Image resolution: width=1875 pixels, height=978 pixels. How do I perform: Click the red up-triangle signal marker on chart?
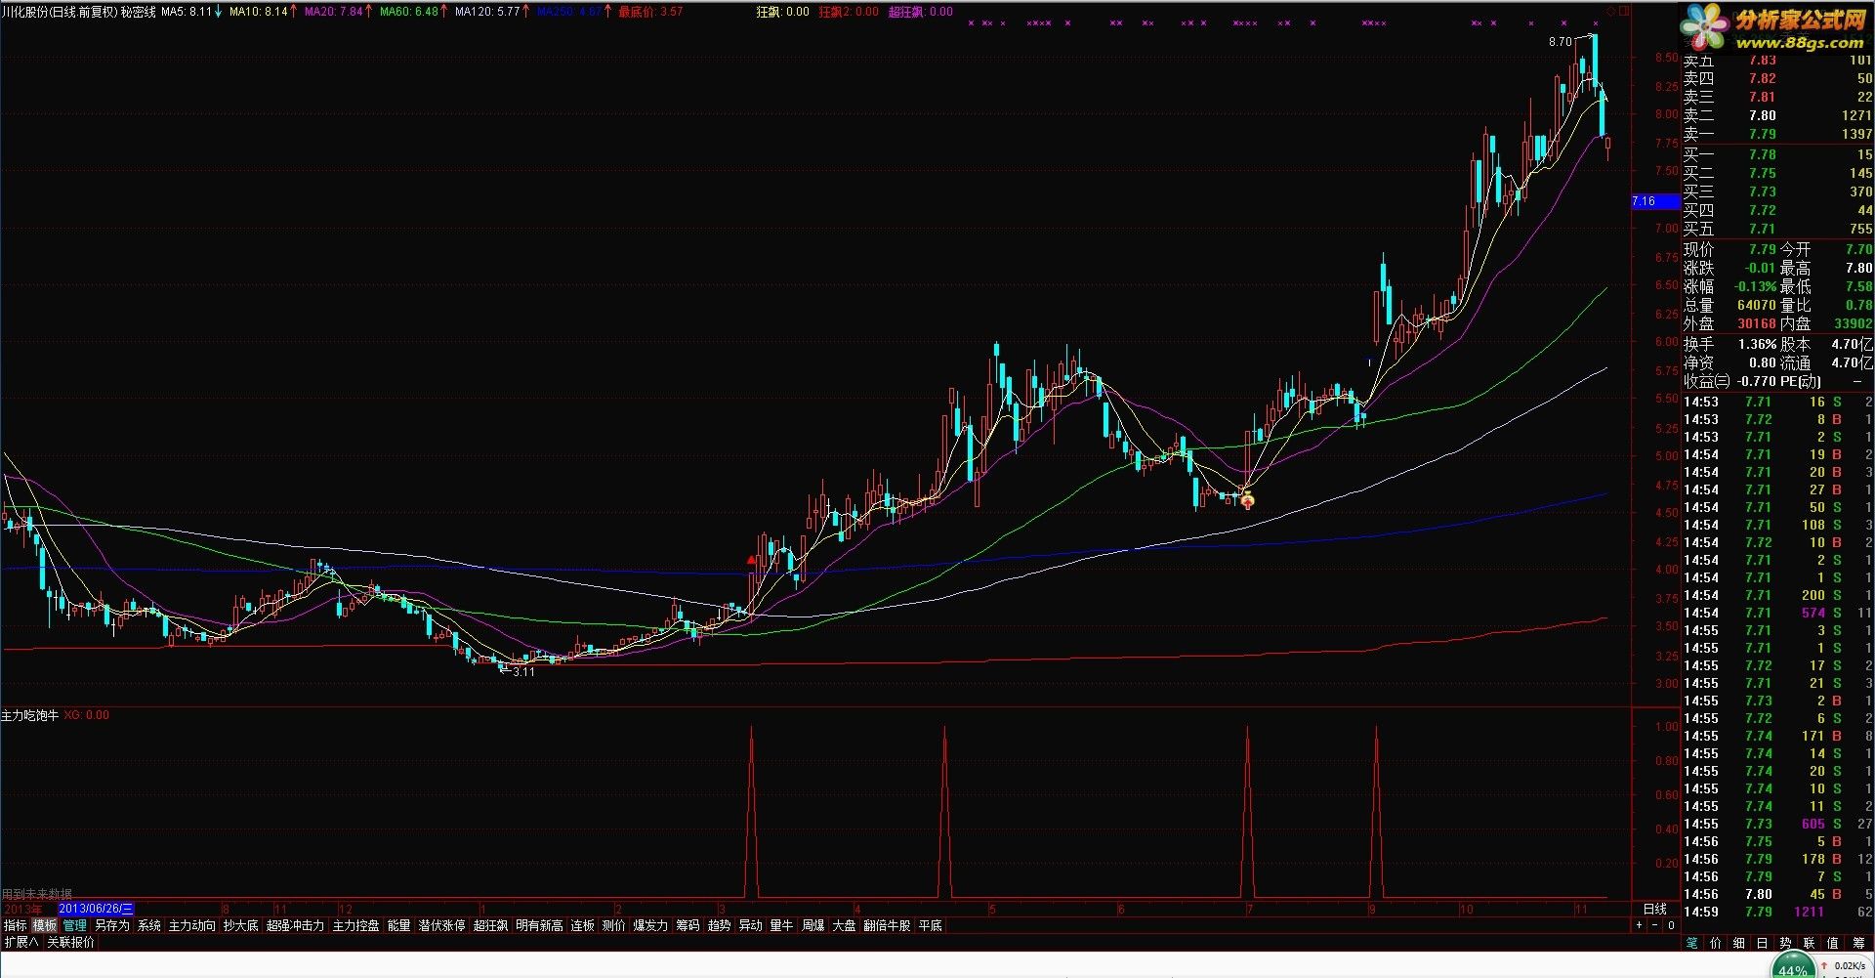click(x=751, y=560)
